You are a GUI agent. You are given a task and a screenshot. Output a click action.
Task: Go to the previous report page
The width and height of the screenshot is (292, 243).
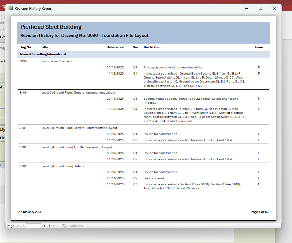[23, 226]
